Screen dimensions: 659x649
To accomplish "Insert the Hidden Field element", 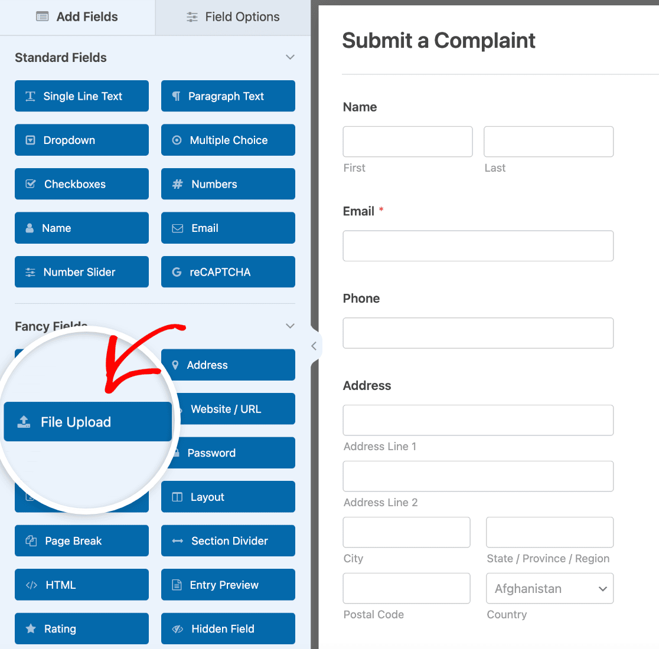I will pos(228,628).
